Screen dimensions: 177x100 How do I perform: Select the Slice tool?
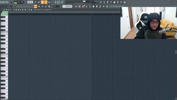click(x=25, y=10)
